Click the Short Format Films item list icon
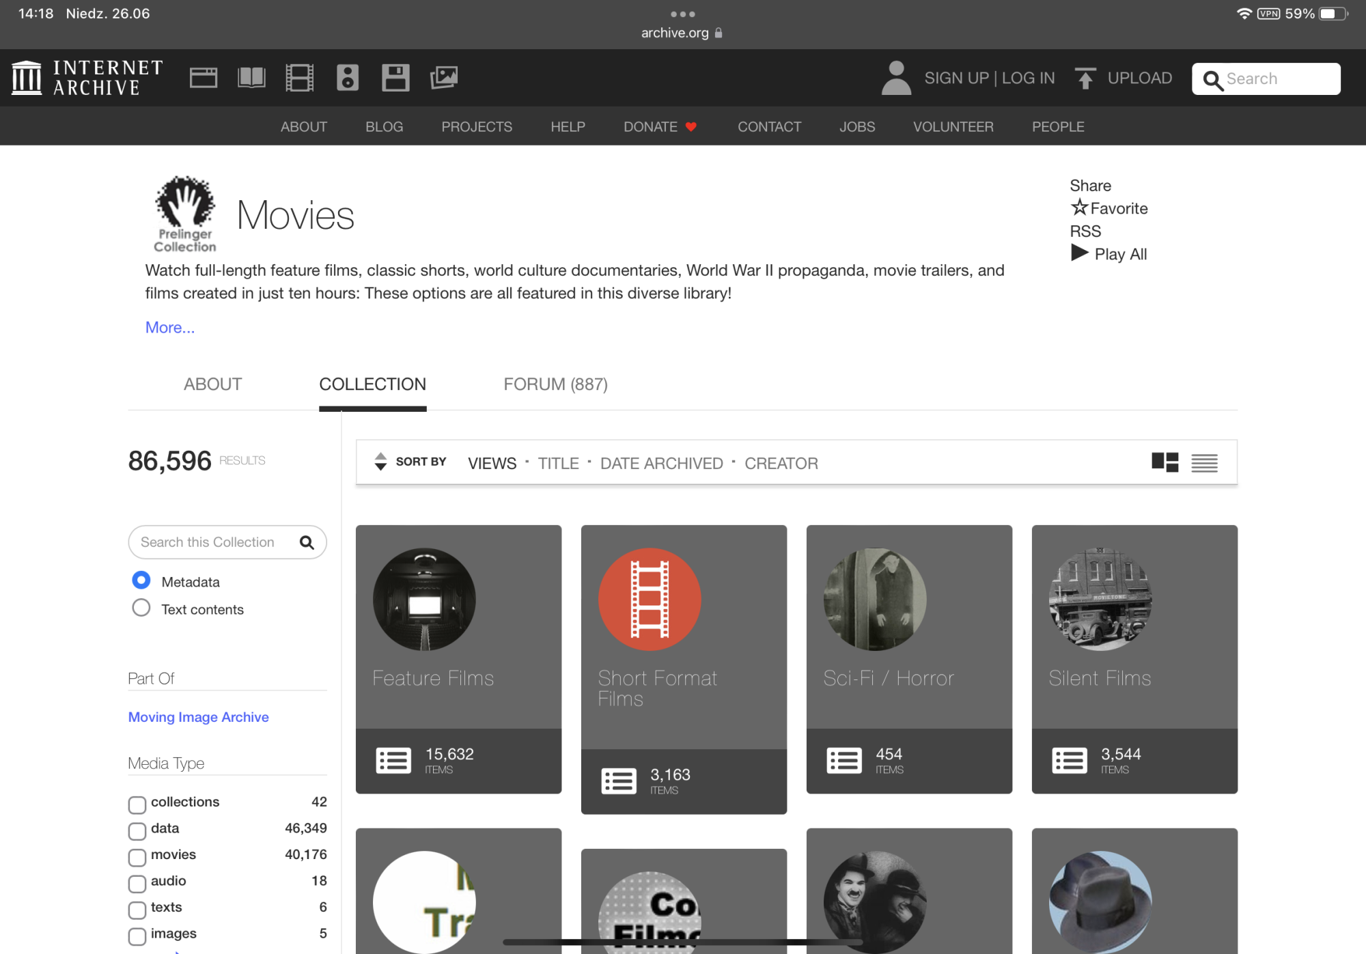 (x=619, y=781)
